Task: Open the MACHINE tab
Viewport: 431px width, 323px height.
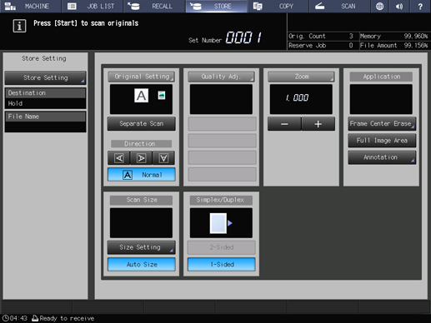Action: click(x=30, y=6)
